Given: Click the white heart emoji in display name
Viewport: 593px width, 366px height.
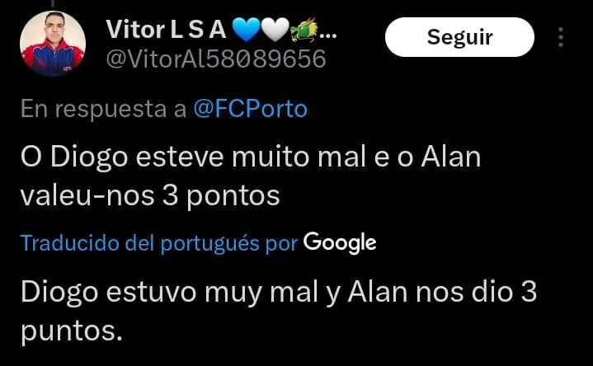Looking at the screenshot, I should point(275,30).
